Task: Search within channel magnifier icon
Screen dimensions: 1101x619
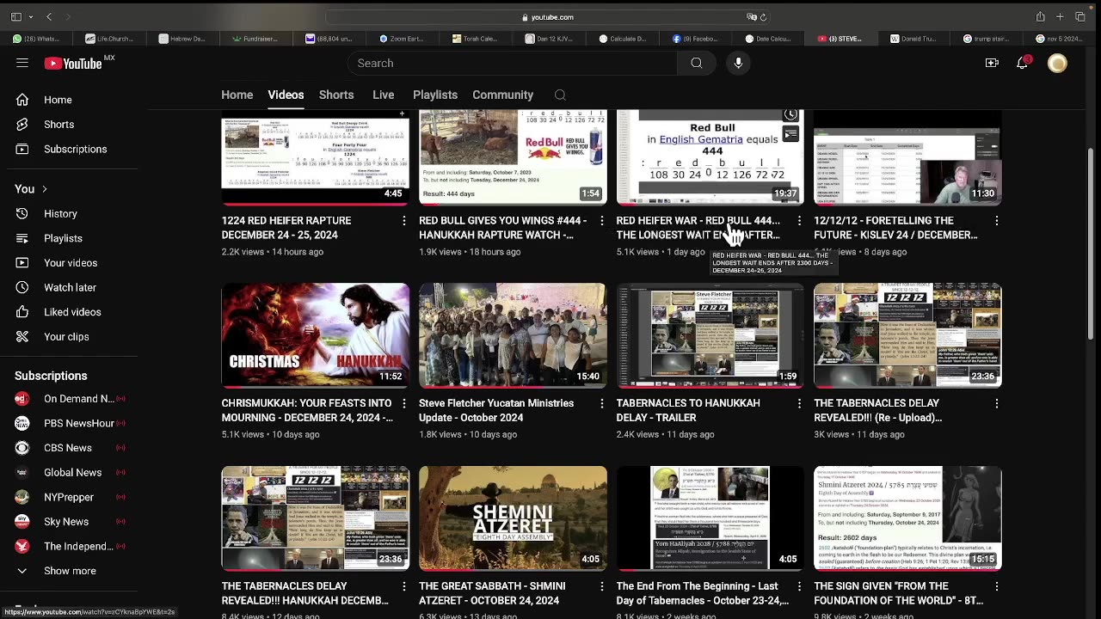Action: point(560,95)
